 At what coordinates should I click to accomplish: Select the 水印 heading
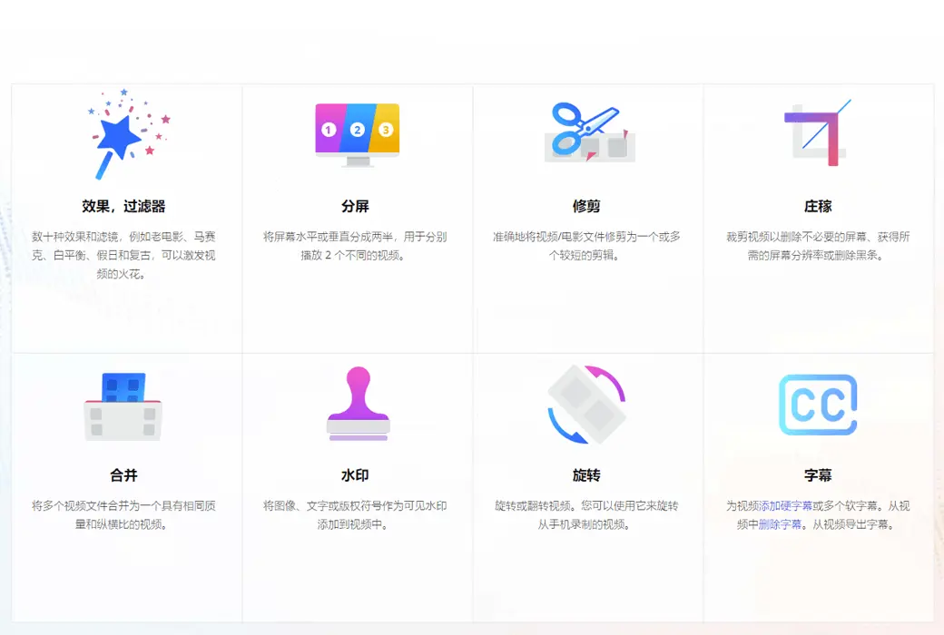[x=355, y=475]
